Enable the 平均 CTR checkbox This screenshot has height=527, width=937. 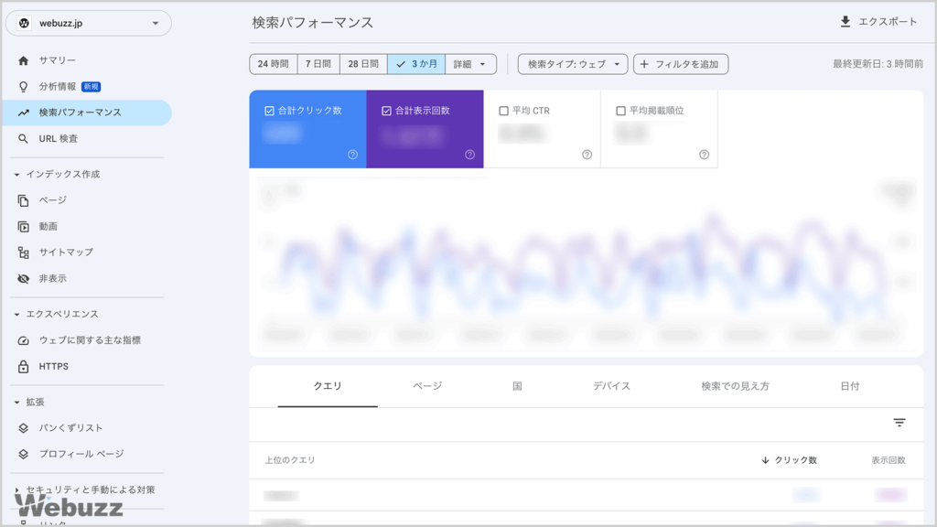coord(503,111)
